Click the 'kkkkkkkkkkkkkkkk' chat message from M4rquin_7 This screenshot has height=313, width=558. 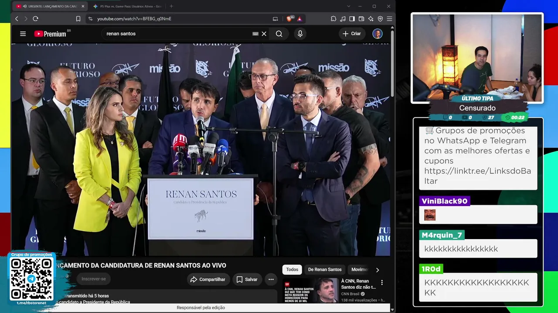tap(478, 249)
